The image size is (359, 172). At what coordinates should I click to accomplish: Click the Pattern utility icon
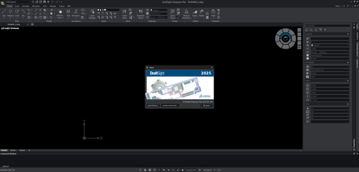tap(201, 13)
